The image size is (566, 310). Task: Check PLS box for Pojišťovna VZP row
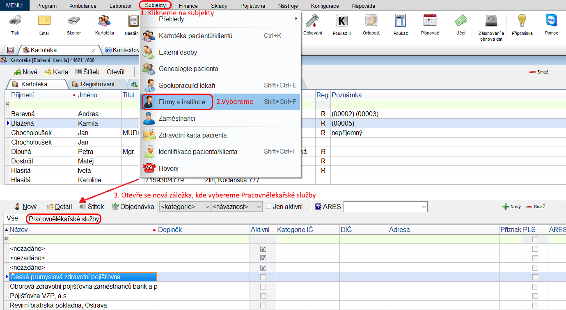pyautogui.click(x=535, y=296)
